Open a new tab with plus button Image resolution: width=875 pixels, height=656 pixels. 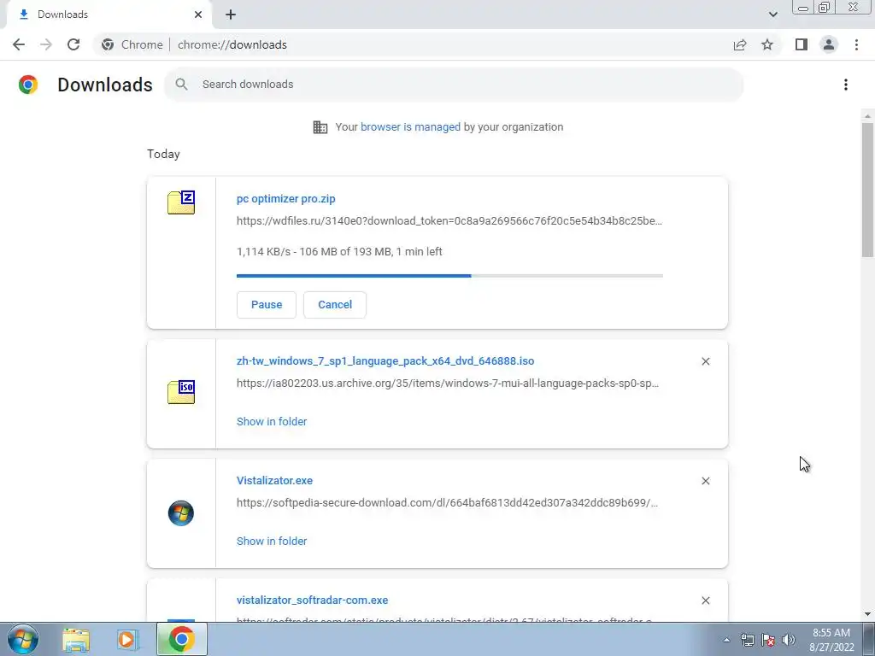(231, 15)
